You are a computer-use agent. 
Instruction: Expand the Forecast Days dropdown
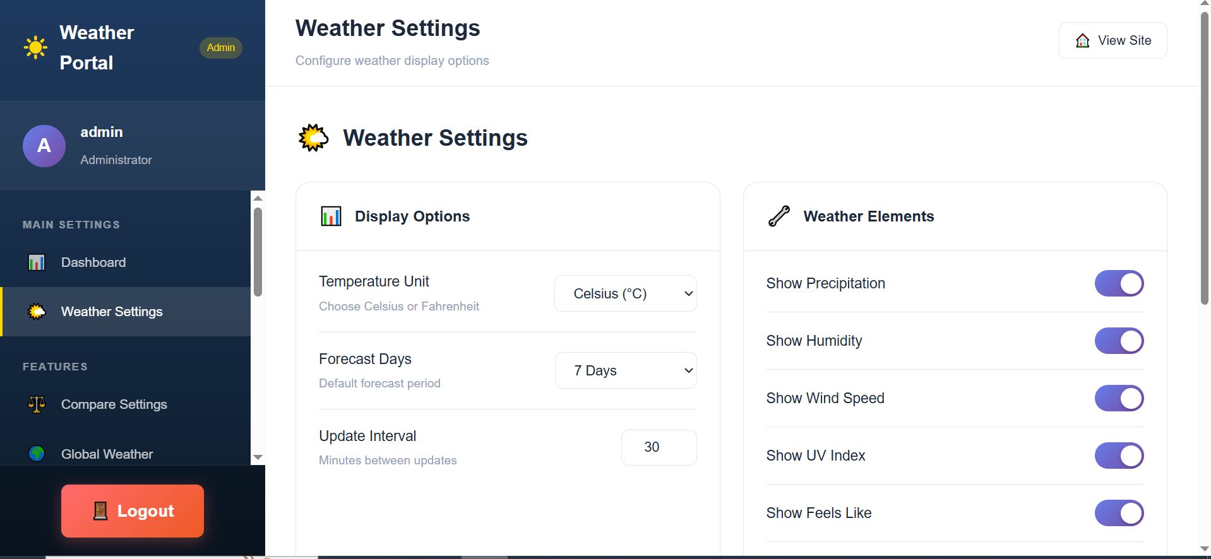point(625,370)
